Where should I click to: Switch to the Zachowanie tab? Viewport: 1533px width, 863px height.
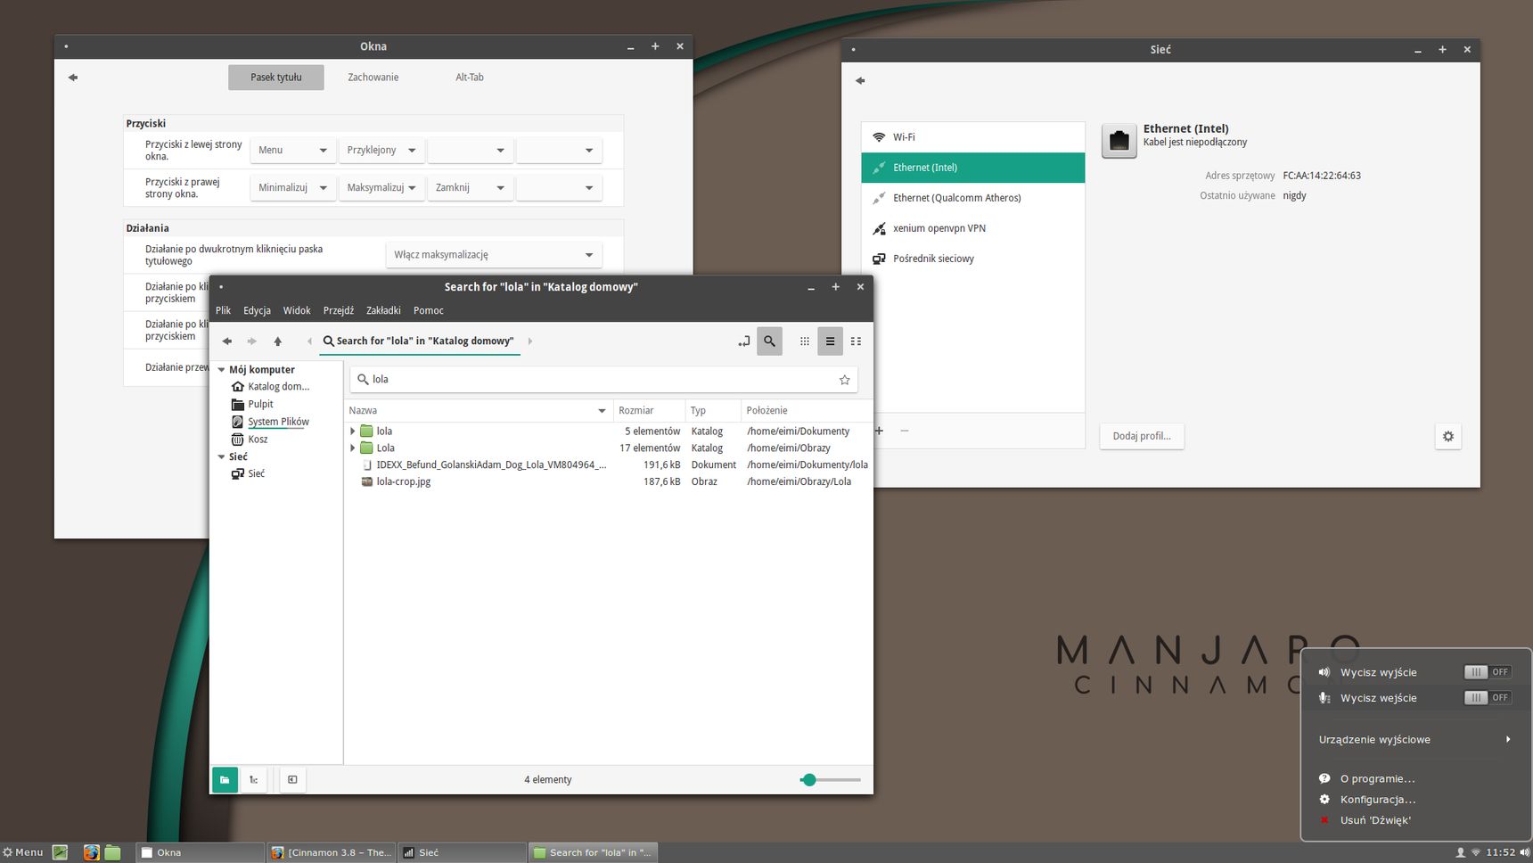pos(373,78)
